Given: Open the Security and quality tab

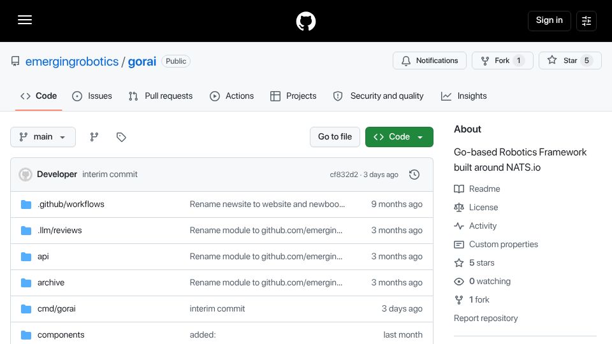Looking at the screenshot, I should (x=378, y=96).
